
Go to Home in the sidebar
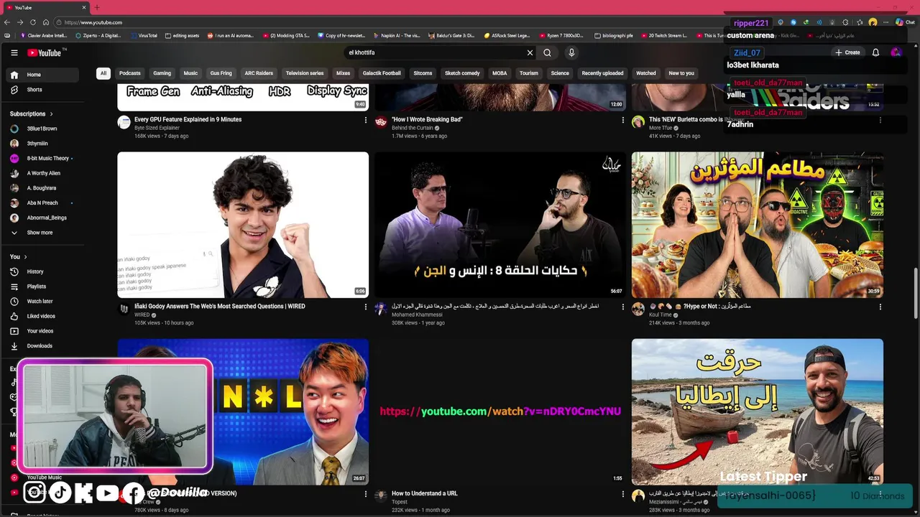(42, 75)
